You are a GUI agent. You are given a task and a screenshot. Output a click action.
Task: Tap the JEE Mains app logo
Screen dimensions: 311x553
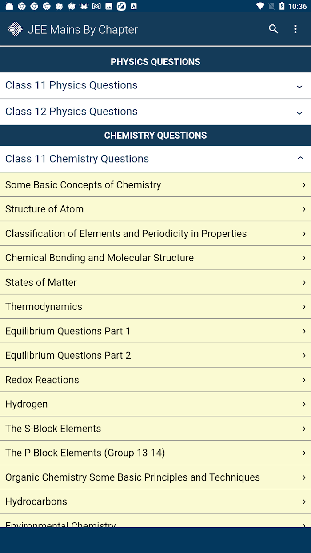click(x=16, y=29)
